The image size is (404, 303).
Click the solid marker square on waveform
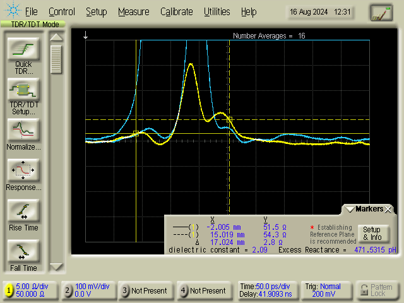[136, 133]
